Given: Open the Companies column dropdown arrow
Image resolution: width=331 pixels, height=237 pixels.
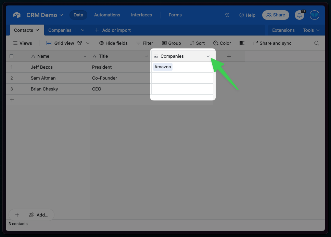Looking at the screenshot, I should 208,56.
